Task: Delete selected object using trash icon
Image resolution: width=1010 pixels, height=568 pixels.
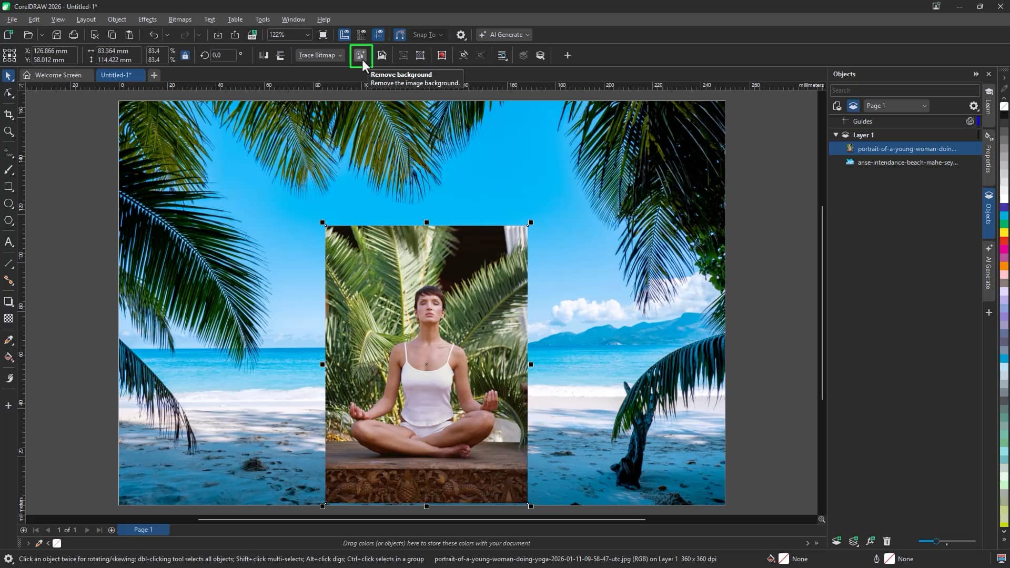Action: coord(887,541)
